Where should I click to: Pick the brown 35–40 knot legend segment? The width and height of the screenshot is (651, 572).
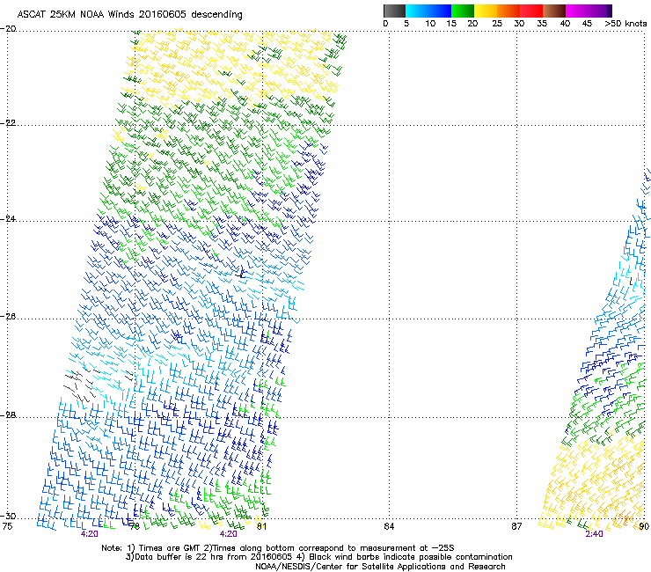554,11
